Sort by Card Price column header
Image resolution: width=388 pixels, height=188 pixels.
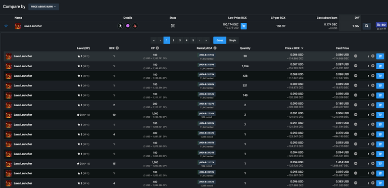coord(342,48)
